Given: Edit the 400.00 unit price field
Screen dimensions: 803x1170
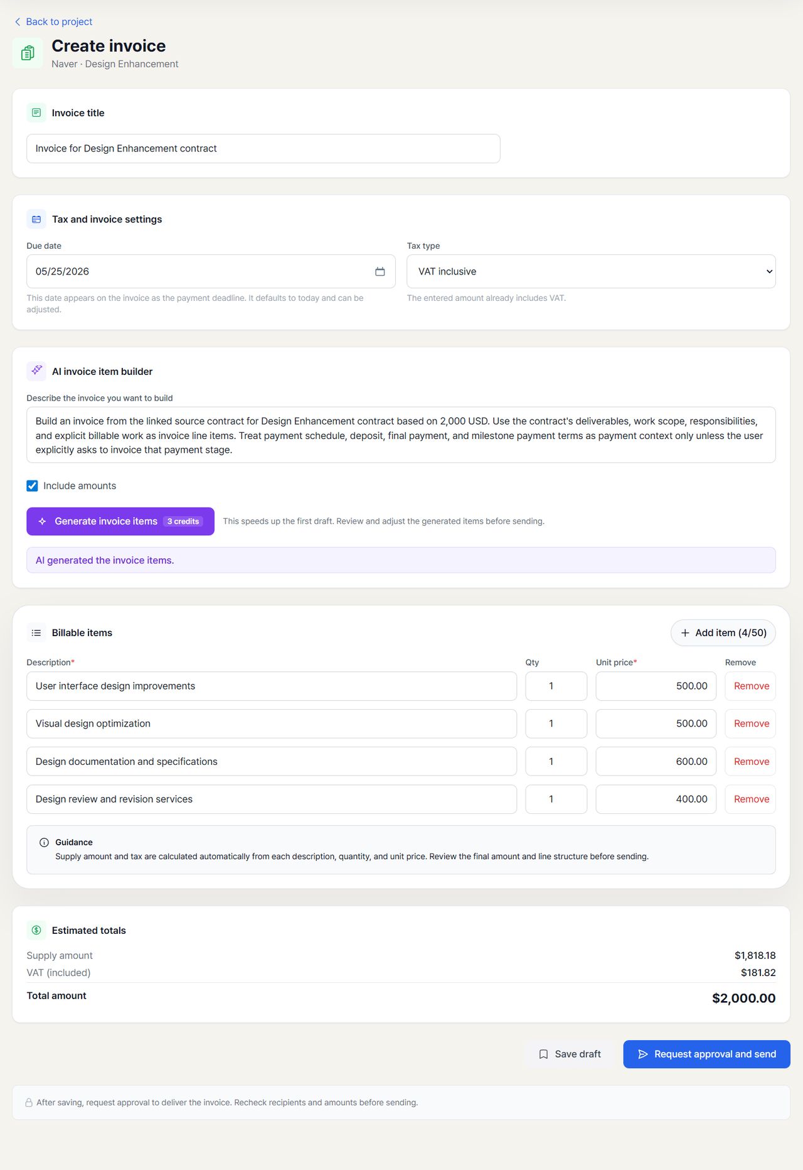Looking at the screenshot, I should (656, 799).
